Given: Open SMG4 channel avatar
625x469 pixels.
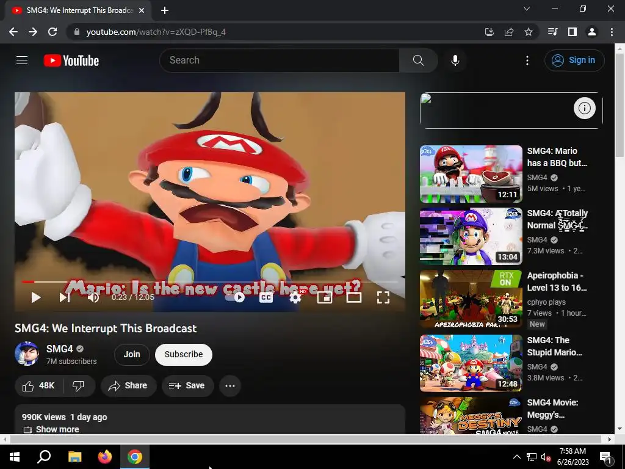Looking at the screenshot, I should 27,354.
